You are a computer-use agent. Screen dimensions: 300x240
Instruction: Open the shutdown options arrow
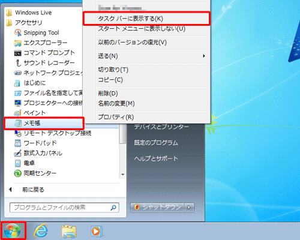tap(189, 208)
